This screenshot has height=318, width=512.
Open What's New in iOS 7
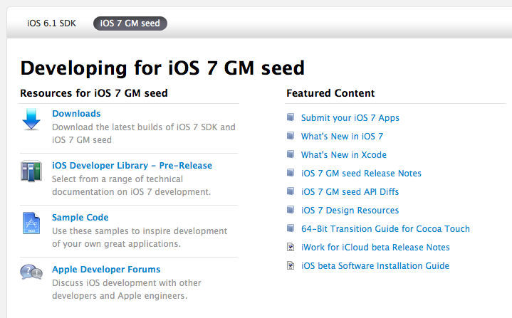342,137
